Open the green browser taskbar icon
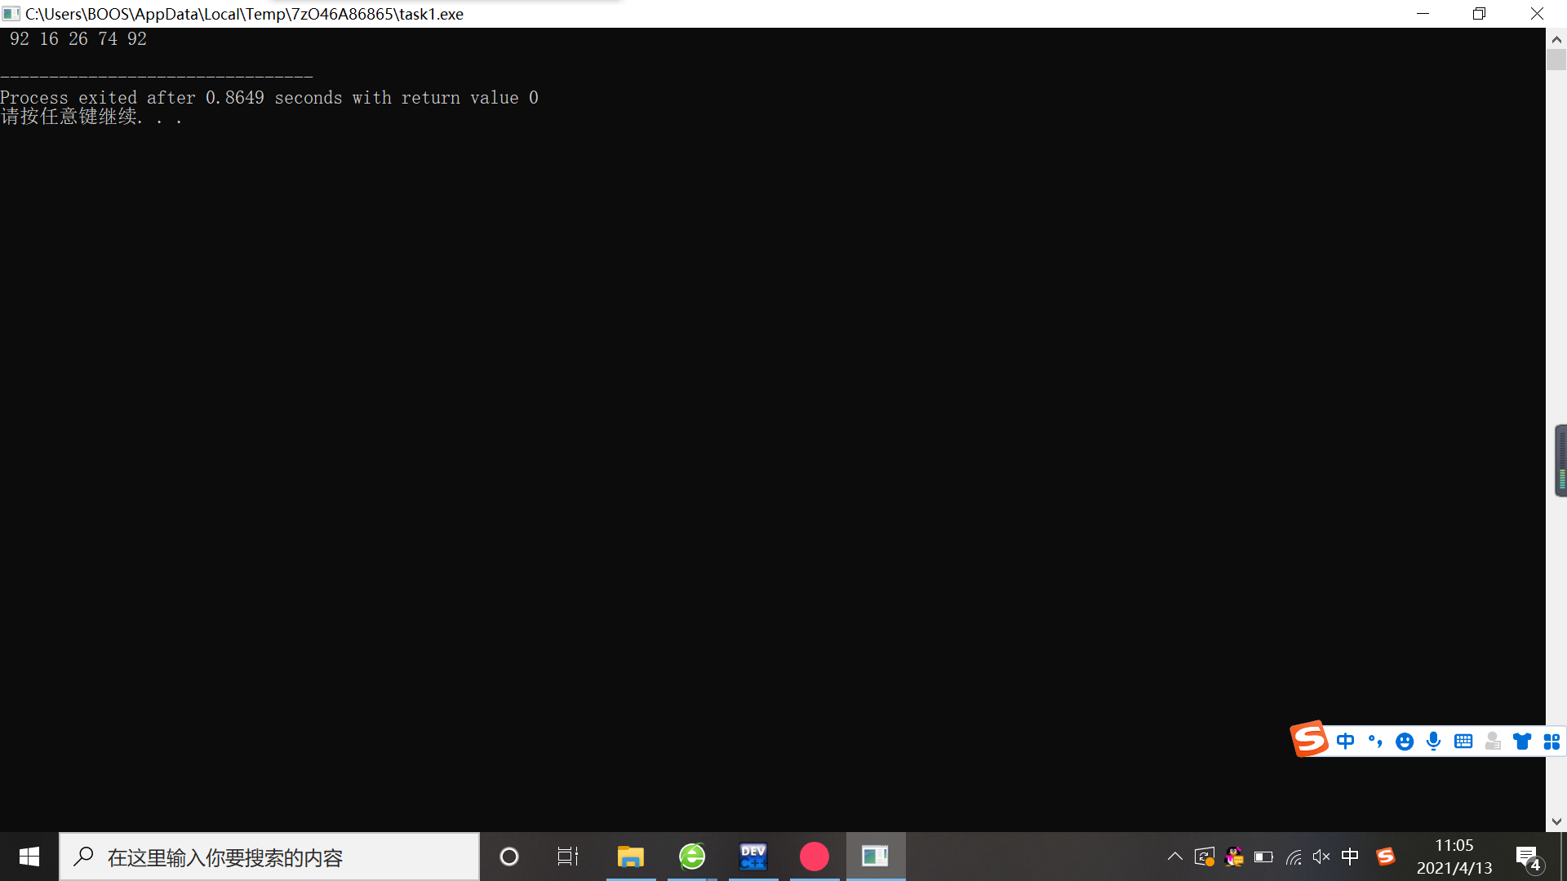 [x=692, y=857]
